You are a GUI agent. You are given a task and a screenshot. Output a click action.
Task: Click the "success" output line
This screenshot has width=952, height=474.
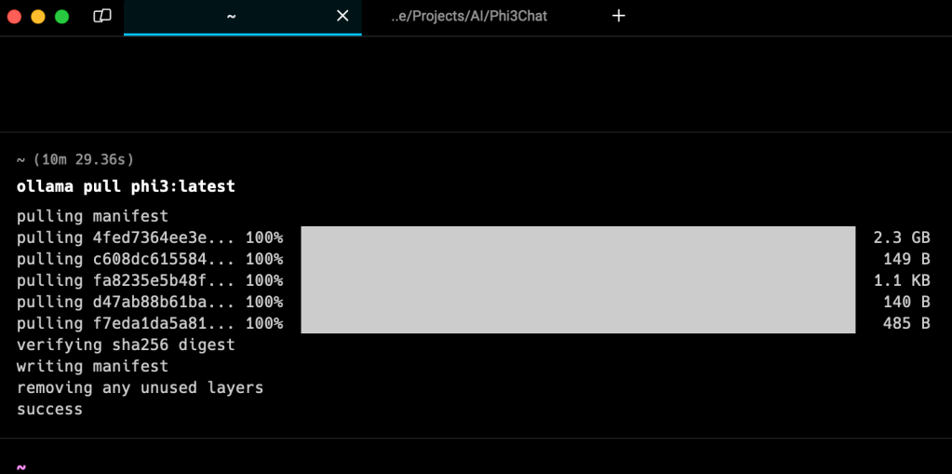point(49,409)
